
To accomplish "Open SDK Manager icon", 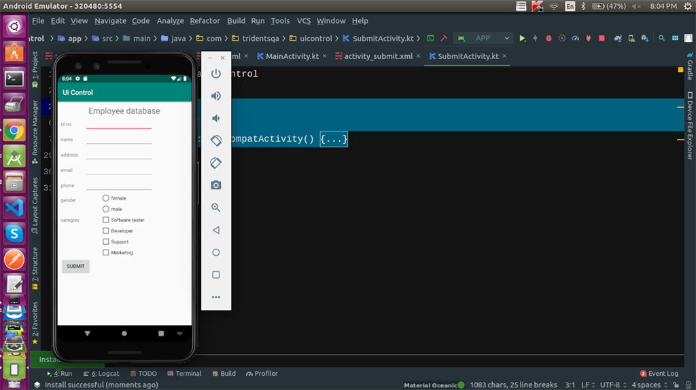I will (x=644, y=39).
